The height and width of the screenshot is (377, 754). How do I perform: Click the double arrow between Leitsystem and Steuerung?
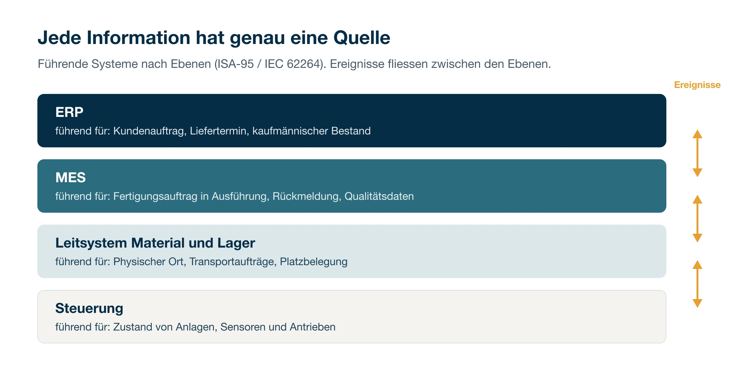point(697,284)
